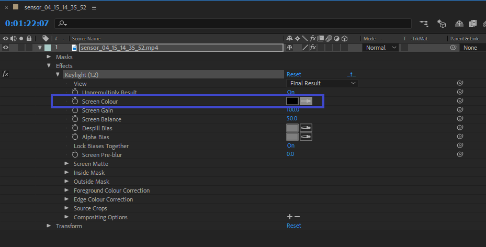Toggle the Screen Colour stopwatch
Image resolution: width=486 pixels, height=247 pixels.
pos(75,101)
